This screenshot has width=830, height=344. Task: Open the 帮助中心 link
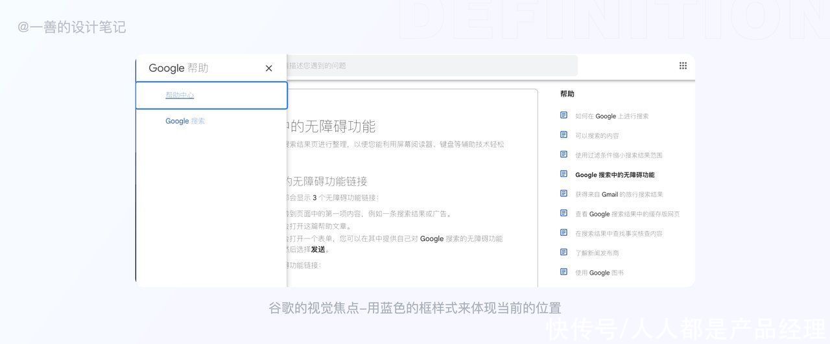[x=180, y=95]
